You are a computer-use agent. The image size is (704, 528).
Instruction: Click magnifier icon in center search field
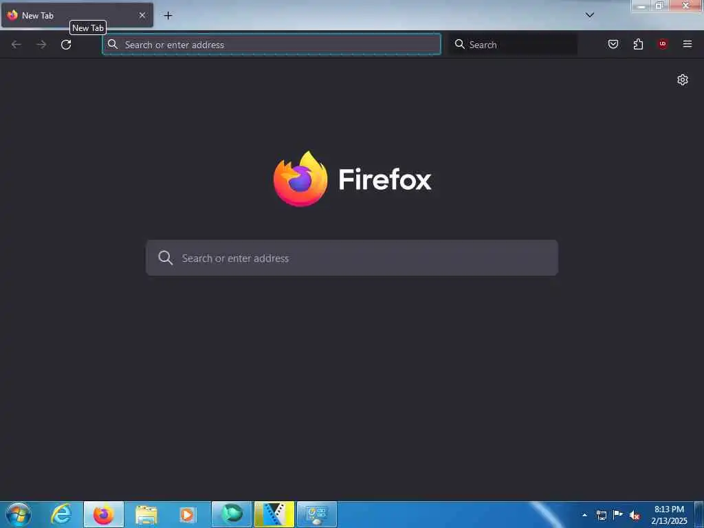click(165, 258)
